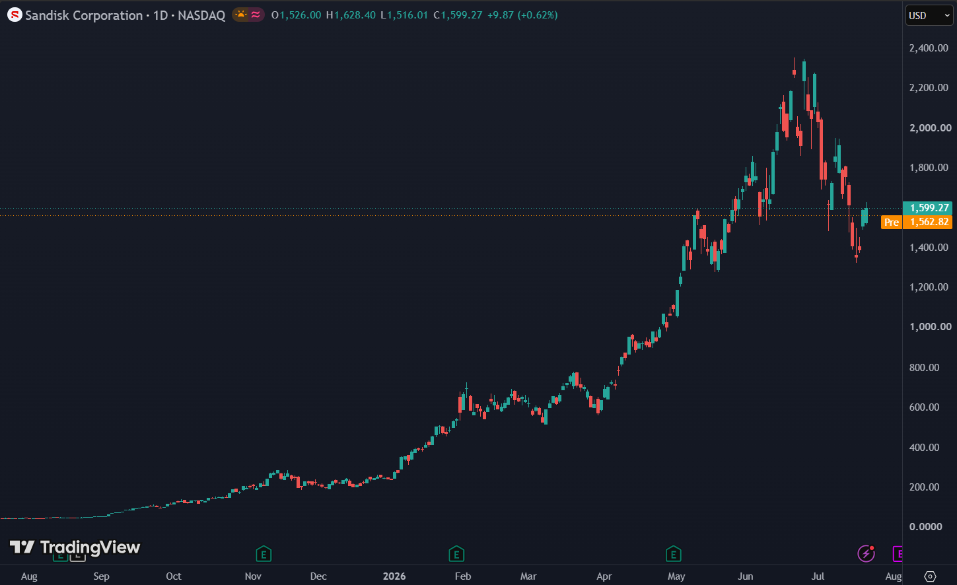Click the close value C1,599.27 in the legend

tap(458, 15)
